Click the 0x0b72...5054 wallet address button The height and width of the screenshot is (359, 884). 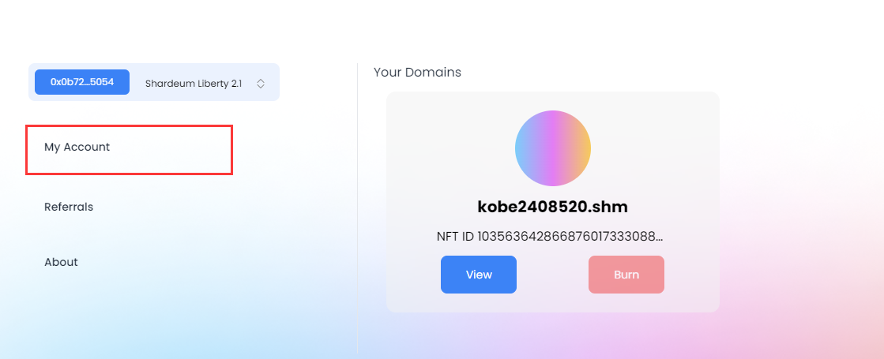click(82, 82)
